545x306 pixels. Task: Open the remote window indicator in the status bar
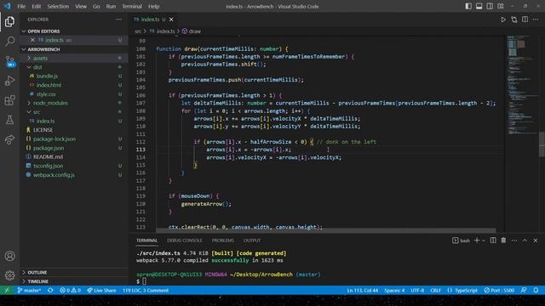coord(7,291)
